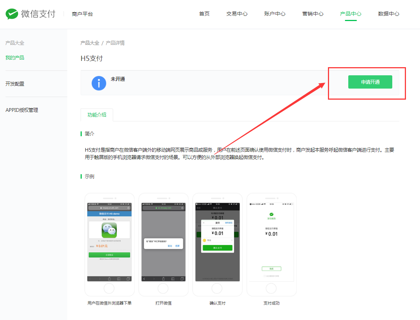Open the 交易中心 navigation tab
The width and height of the screenshot is (420, 320).
coord(237,14)
